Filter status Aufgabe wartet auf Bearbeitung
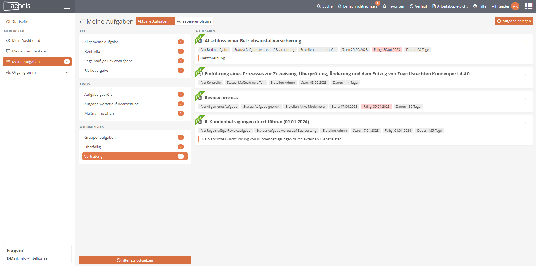Viewport: 536px width, 266px height. (x=135, y=104)
